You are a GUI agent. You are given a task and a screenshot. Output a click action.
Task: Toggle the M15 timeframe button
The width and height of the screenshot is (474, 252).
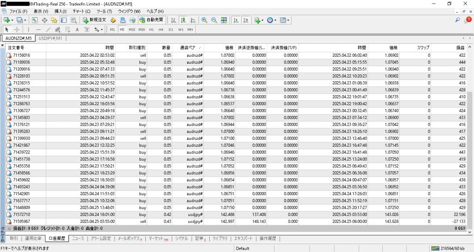pos(132,30)
